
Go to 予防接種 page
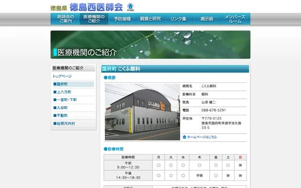coord(122,19)
